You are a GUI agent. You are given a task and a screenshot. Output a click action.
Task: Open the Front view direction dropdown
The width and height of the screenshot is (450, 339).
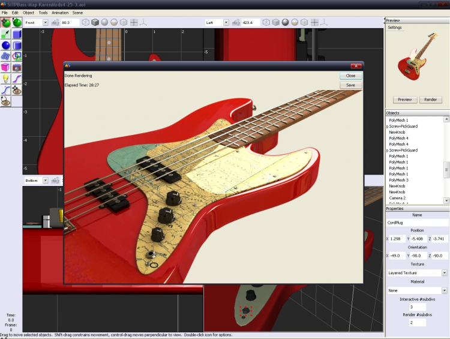pyautogui.click(x=46, y=23)
